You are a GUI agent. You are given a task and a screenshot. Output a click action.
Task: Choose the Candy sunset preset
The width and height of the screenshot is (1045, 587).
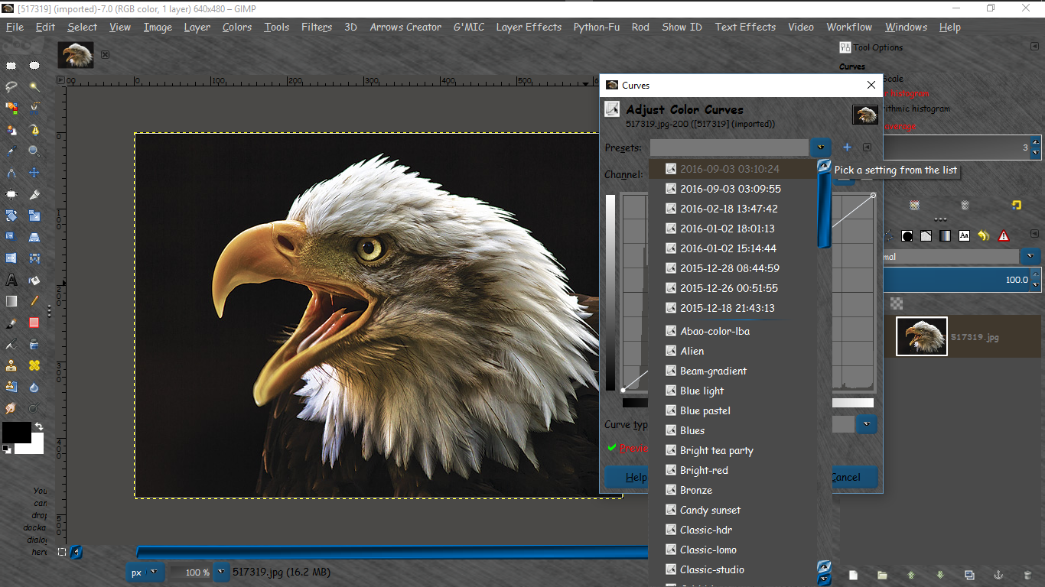click(x=710, y=510)
